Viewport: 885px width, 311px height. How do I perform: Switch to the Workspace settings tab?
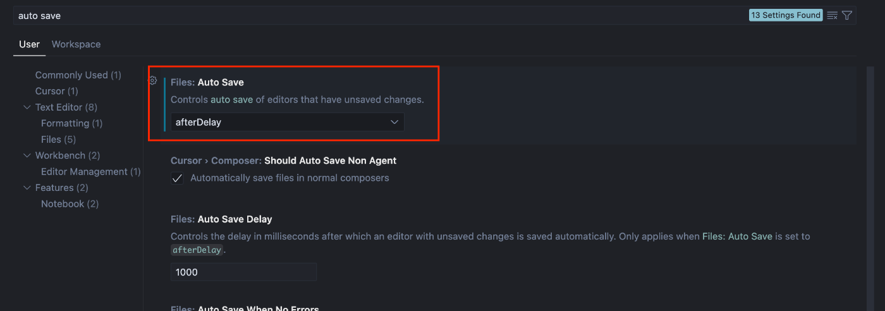click(x=76, y=44)
